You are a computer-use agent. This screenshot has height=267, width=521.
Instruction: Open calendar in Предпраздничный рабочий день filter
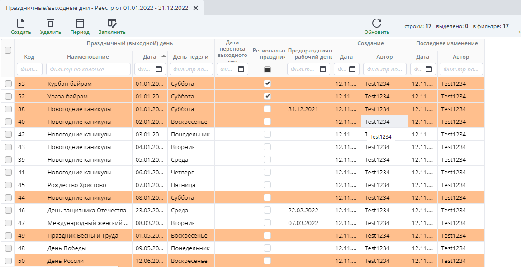tap(322, 69)
